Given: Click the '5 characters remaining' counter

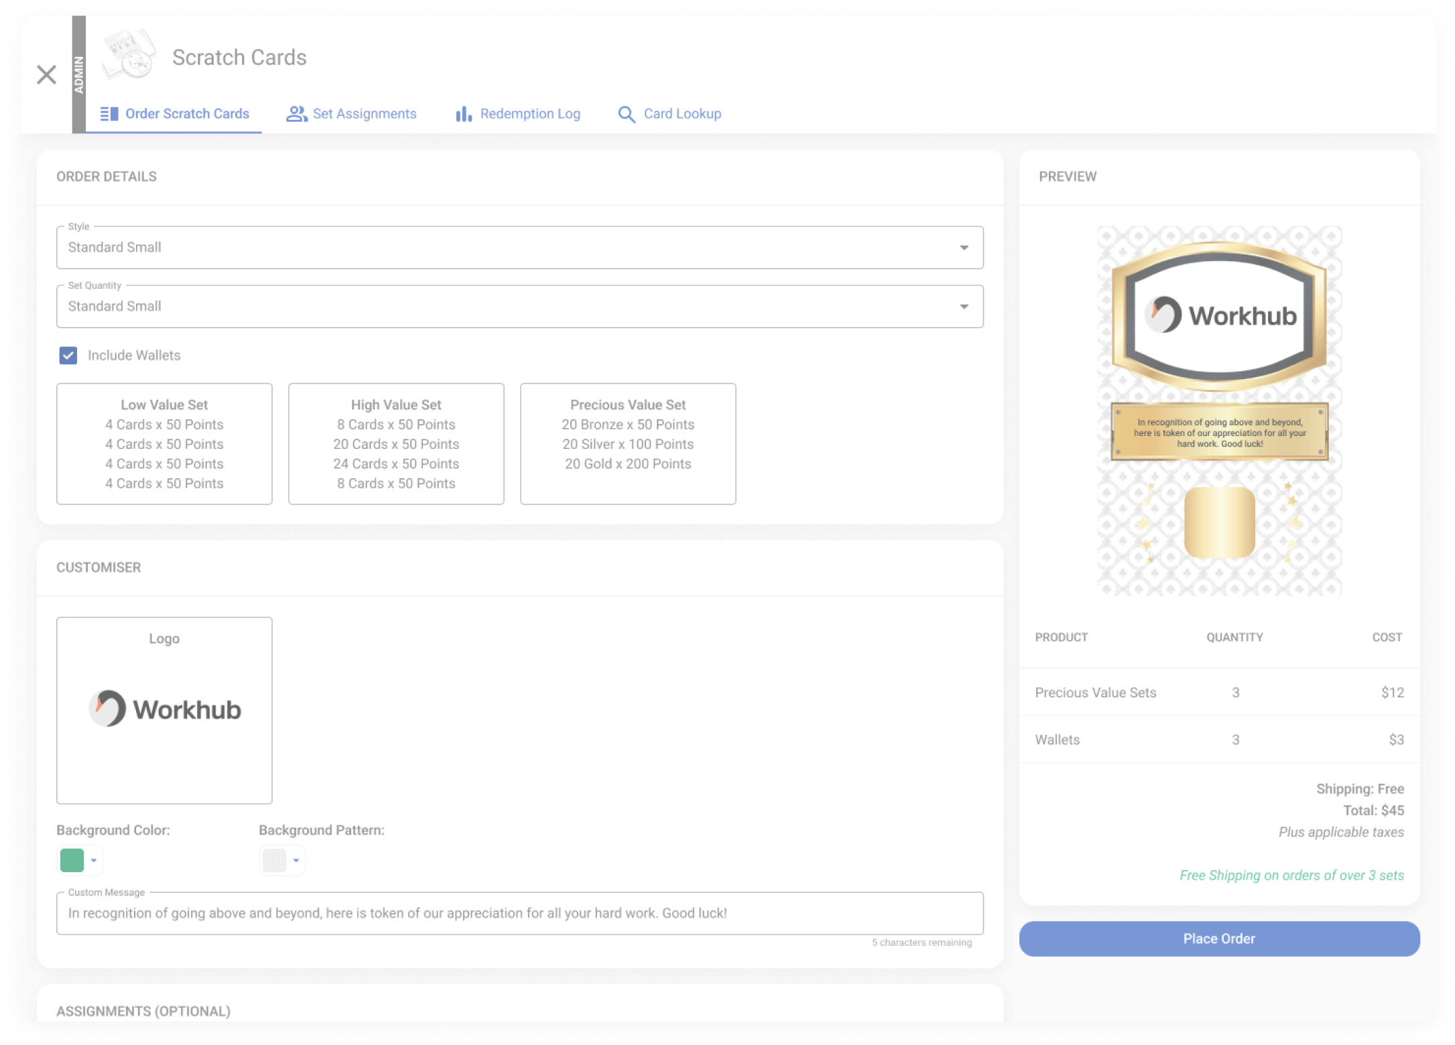Looking at the screenshot, I should (922, 942).
